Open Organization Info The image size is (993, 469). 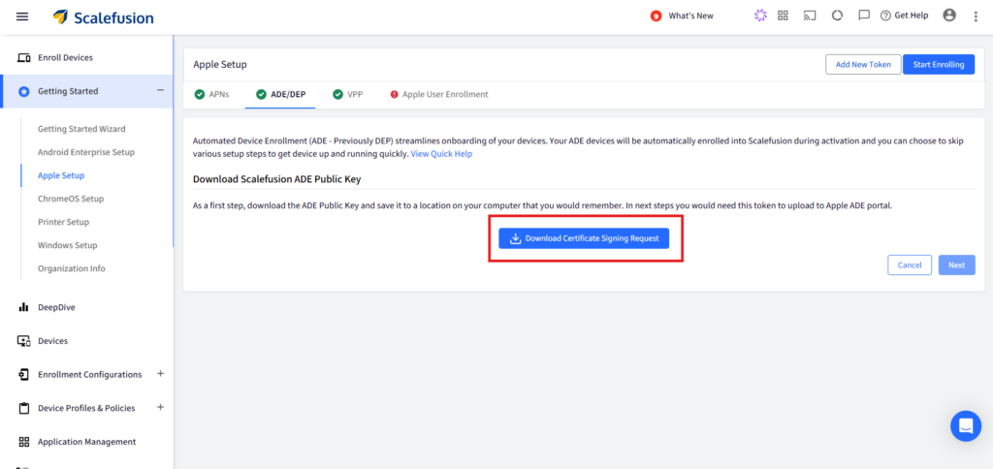pos(72,268)
